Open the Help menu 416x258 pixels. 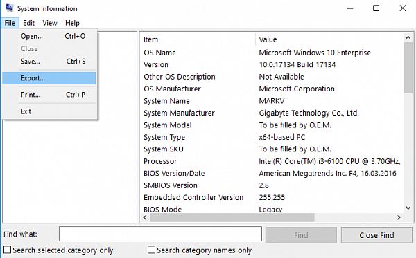(x=72, y=23)
